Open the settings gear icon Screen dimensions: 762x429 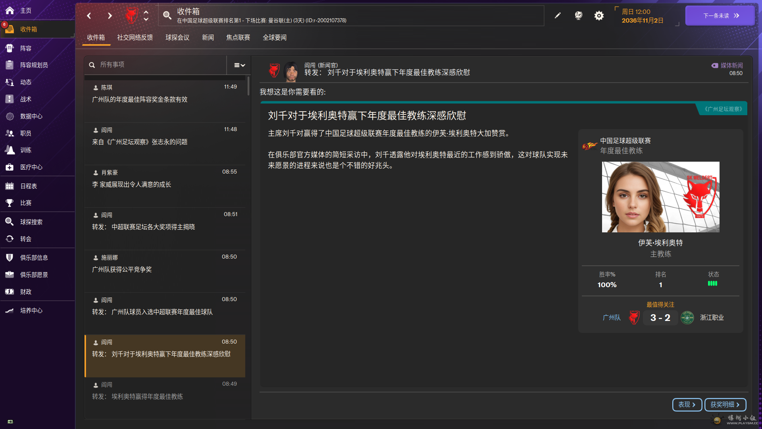(599, 15)
